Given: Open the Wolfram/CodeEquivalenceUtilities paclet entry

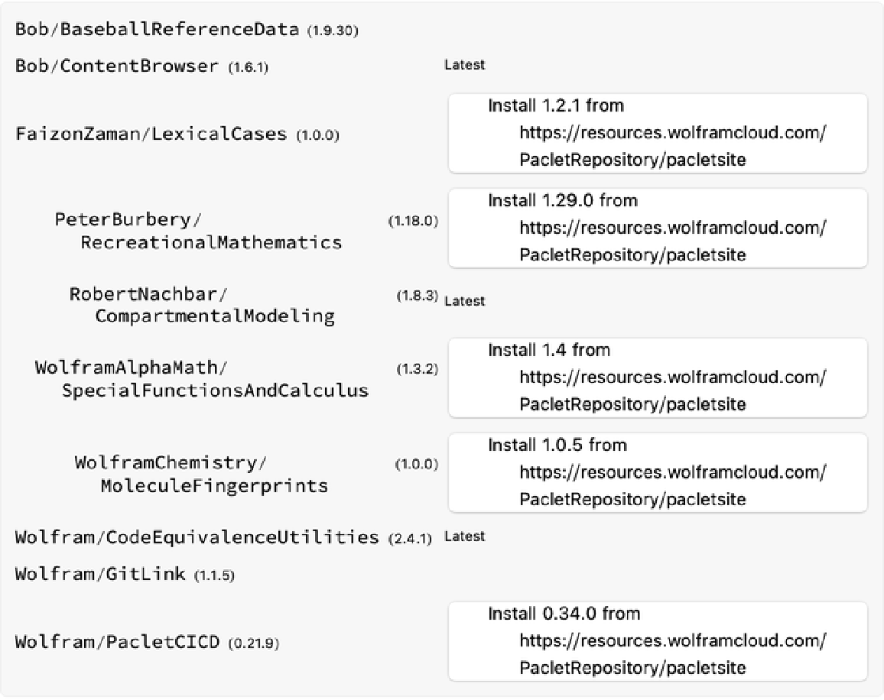Looking at the screenshot, I should point(197,537).
